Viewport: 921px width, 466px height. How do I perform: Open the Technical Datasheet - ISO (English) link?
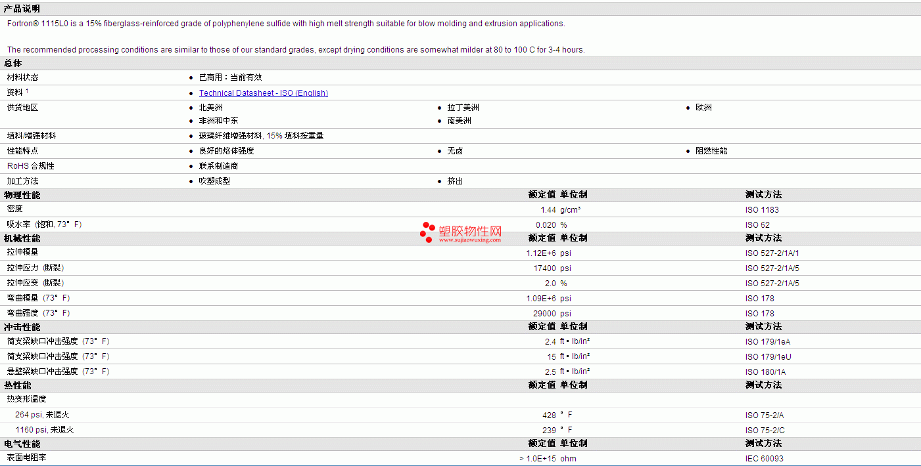[264, 93]
